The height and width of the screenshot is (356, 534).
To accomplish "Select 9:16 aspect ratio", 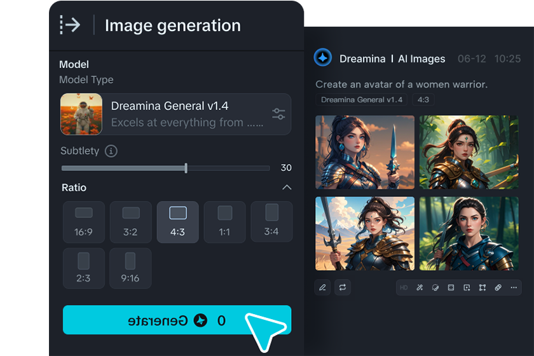I will [x=131, y=268].
